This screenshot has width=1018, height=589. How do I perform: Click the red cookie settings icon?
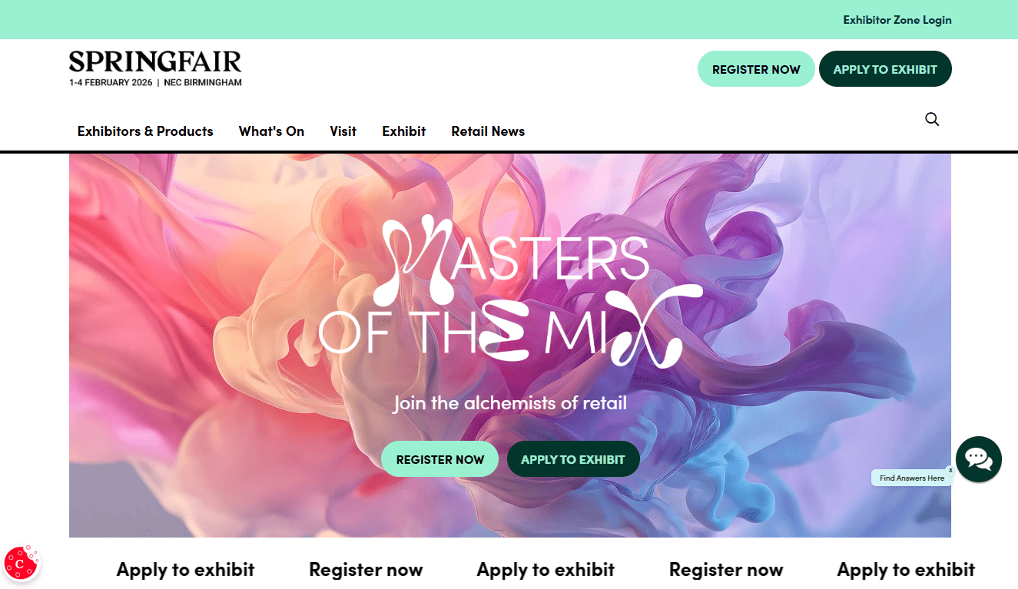tap(21, 563)
